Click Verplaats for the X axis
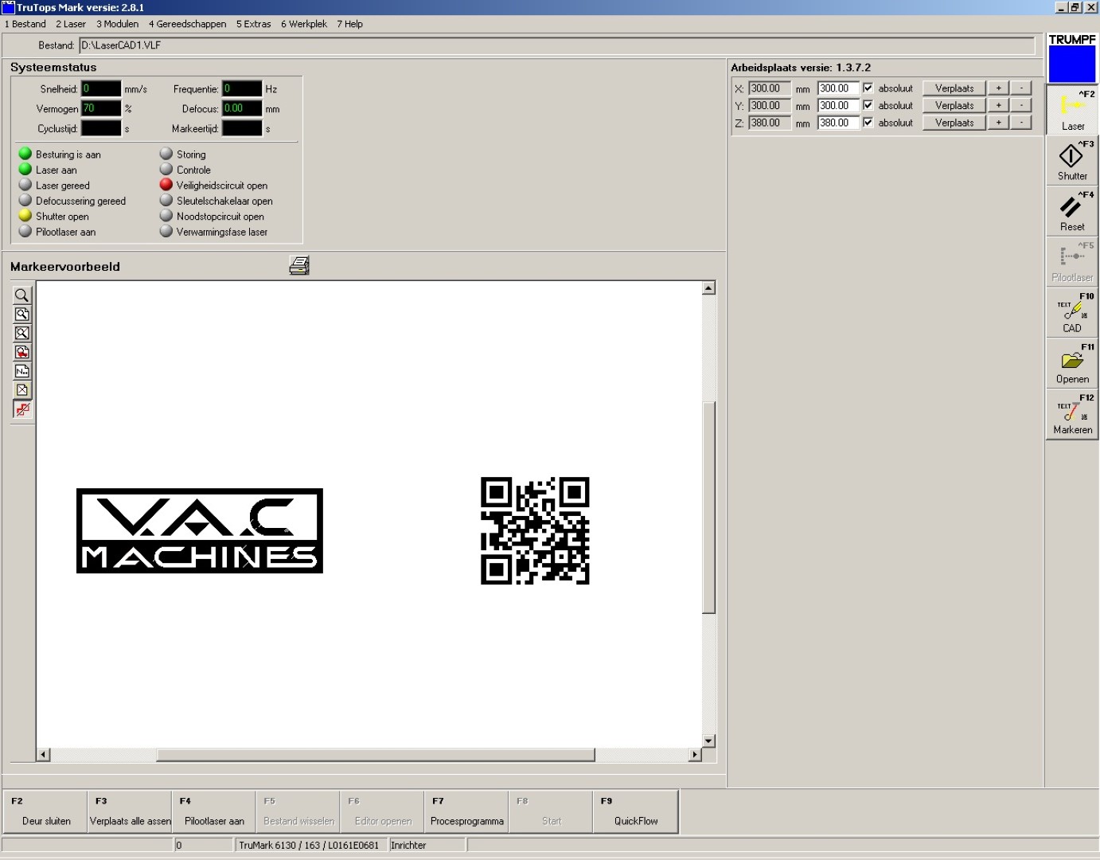This screenshot has height=860, width=1100. click(954, 88)
